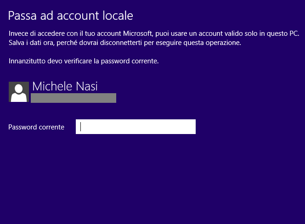Click the right end of the password field

(x=191, y=127)
